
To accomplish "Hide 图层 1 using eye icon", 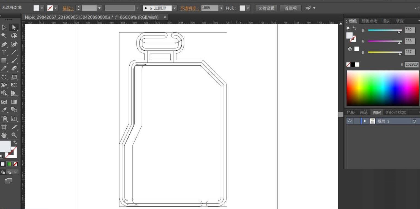I will pos(350,121).
